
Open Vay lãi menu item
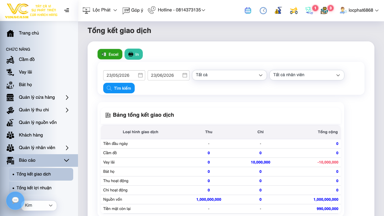[x=25, y=72]
